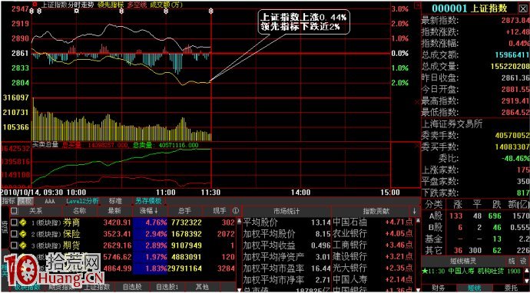The image size is (530, 293).
Task: Sort by the 涨幅 column header
Action: pos(150,211)
